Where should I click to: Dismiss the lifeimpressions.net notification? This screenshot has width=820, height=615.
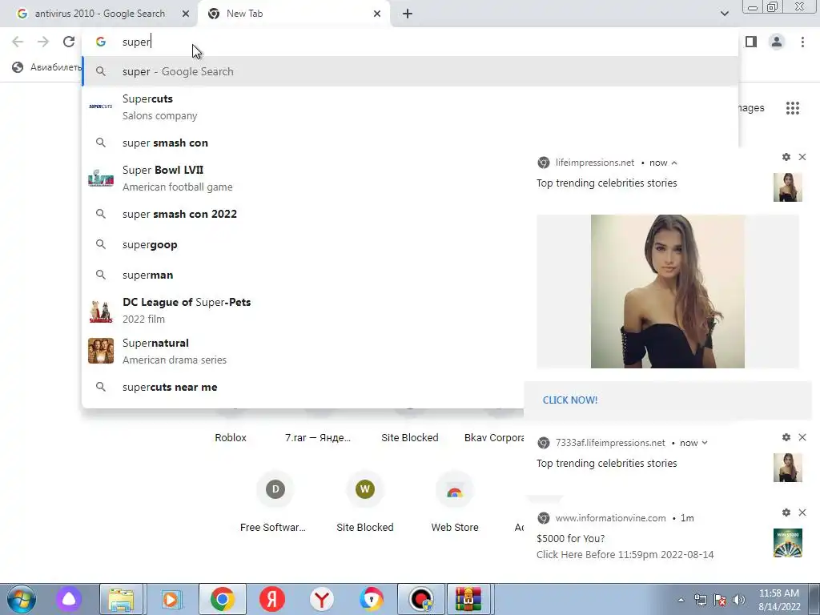(802, 157)
